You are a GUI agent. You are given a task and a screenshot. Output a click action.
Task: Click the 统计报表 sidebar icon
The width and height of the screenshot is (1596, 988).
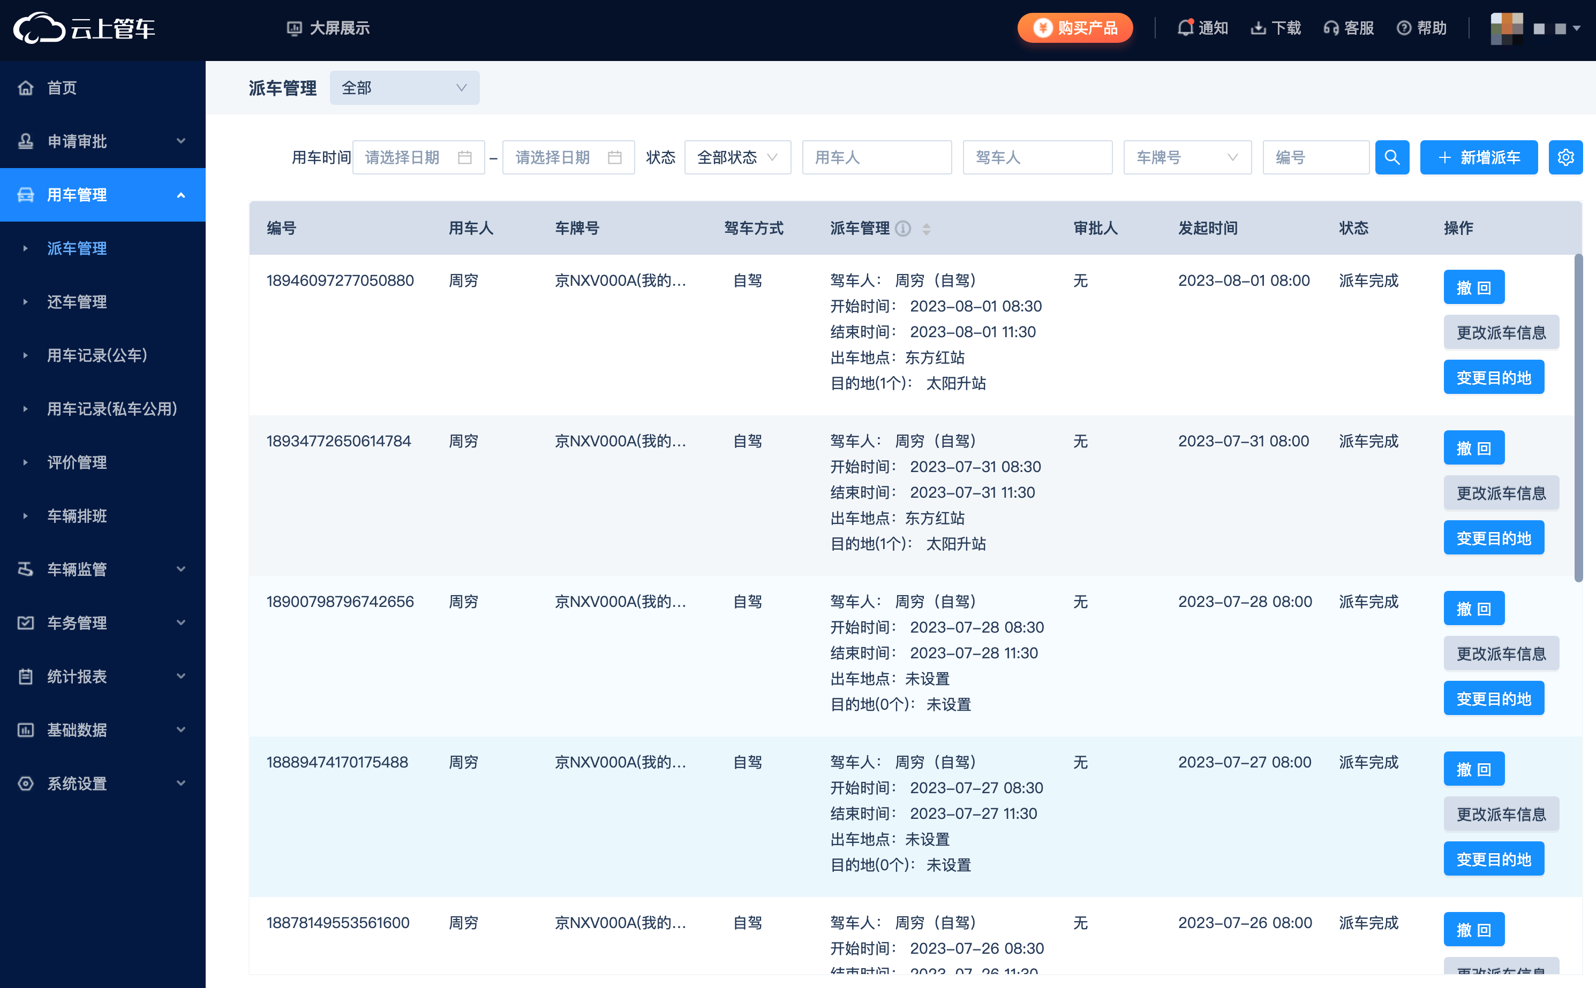point(26,677)
